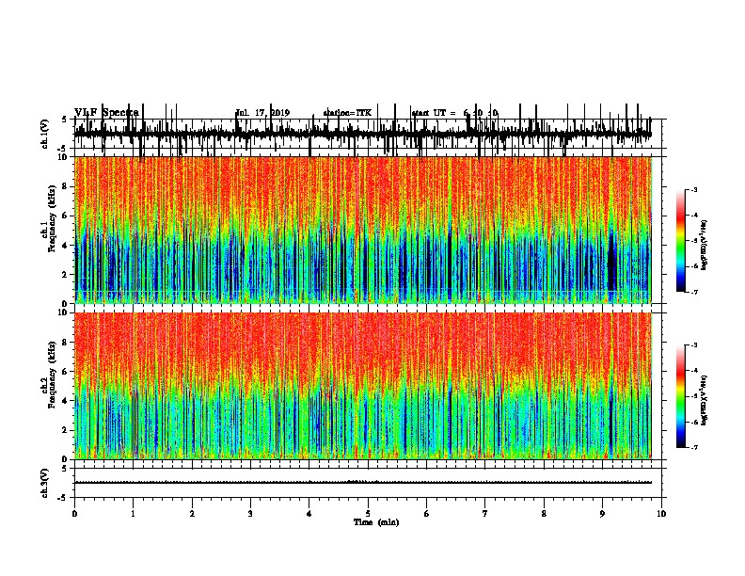This screenshot has width=745, height=576.
Task: Click time axis tick label '8'
Action: (x=544, y=514)
